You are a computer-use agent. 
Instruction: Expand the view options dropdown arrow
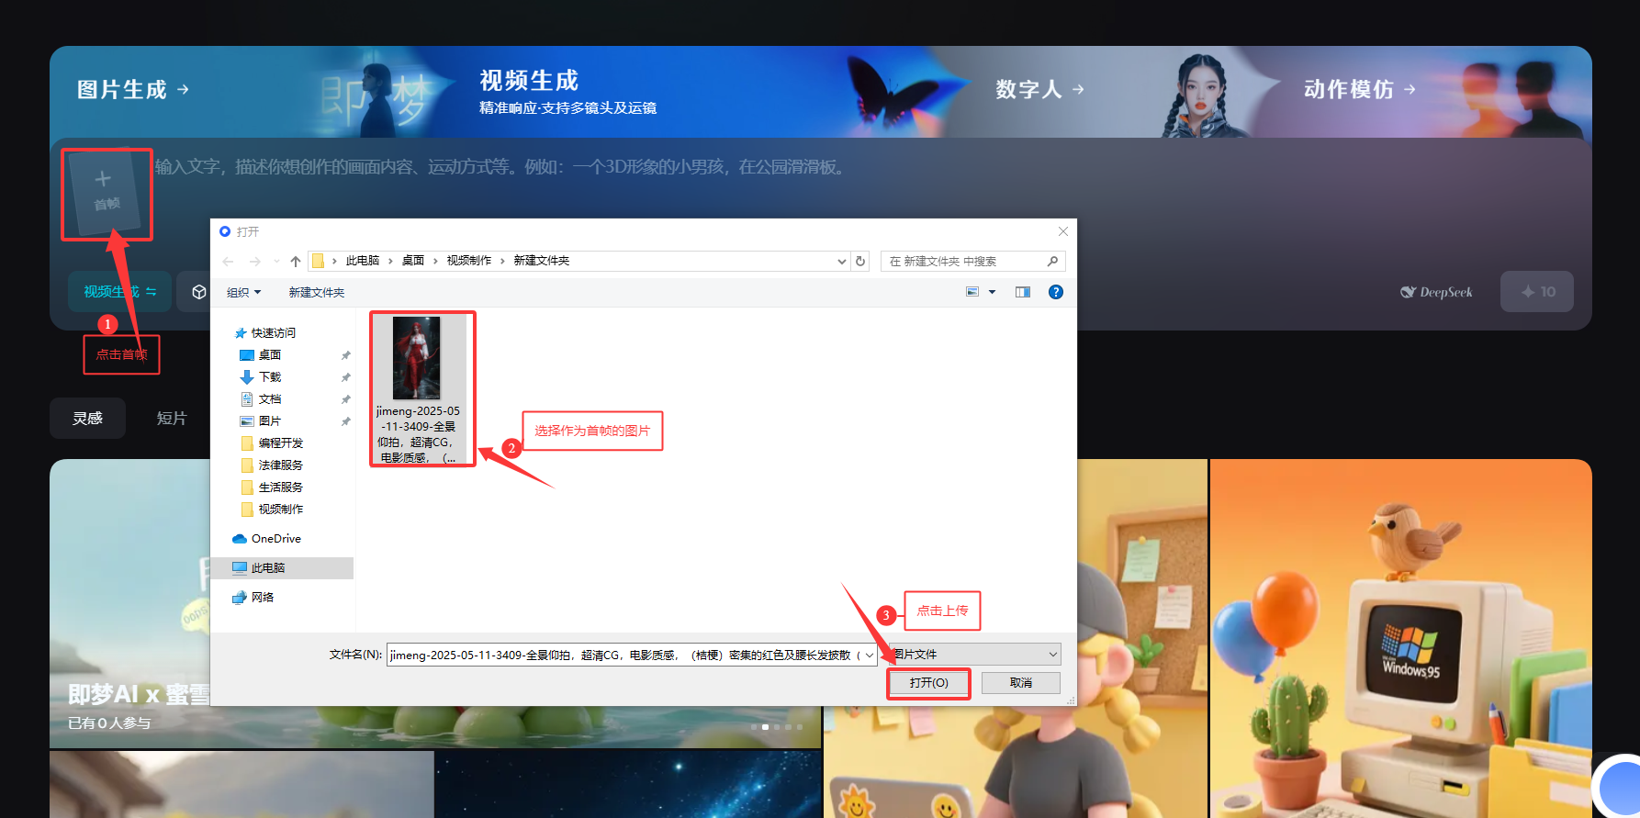click(992, 292)
